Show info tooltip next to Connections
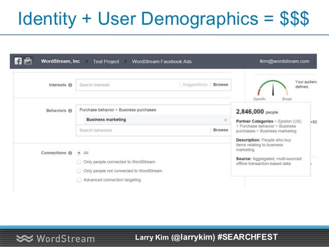 coord(70,153)
